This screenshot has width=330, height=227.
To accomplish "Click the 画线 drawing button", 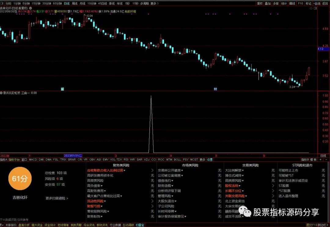I will (x=292, y=4).
